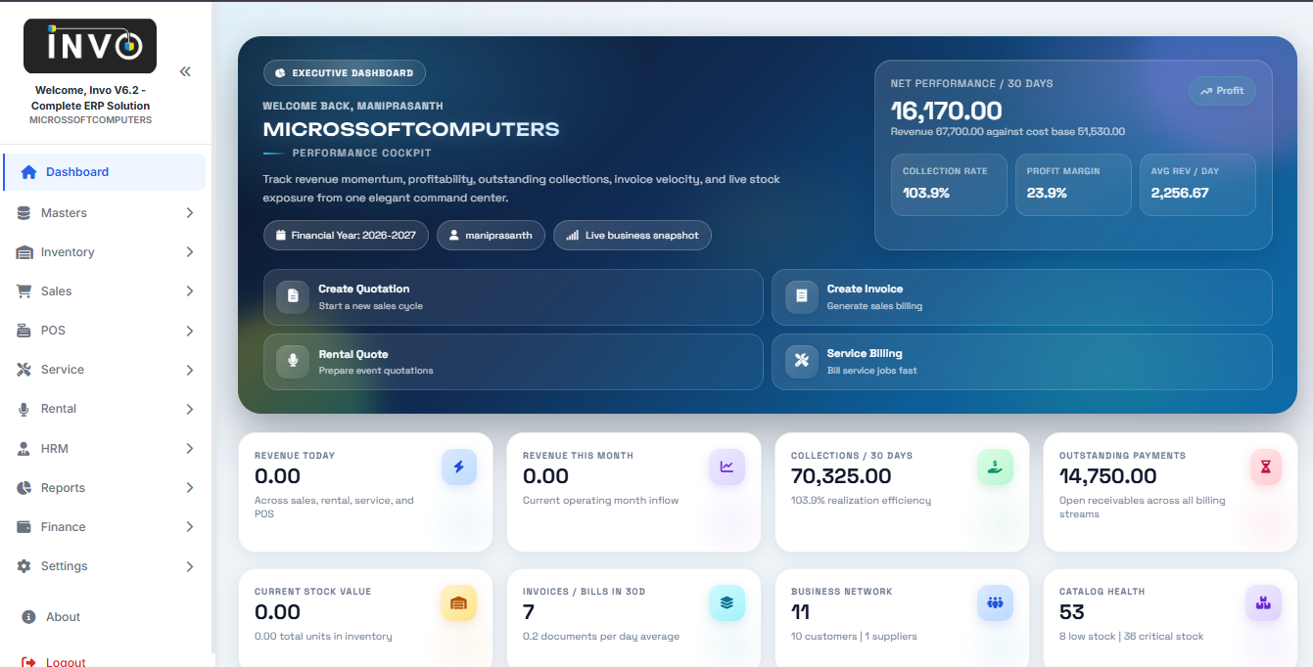Expand Inventory submenu chevron

(189, 252)
